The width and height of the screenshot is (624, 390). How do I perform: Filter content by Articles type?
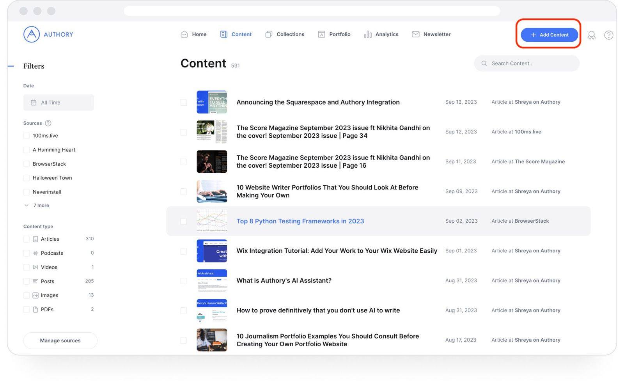click(26, 239)
